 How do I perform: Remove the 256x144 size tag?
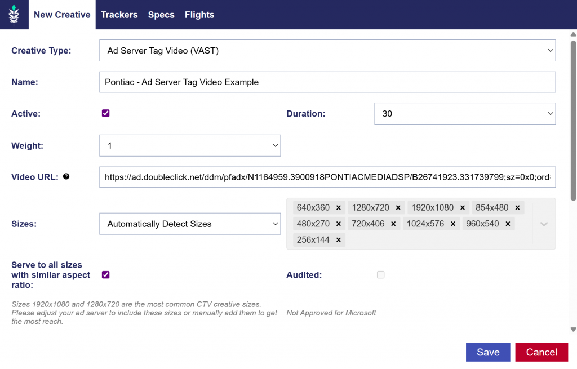click(x=339, y=240)
